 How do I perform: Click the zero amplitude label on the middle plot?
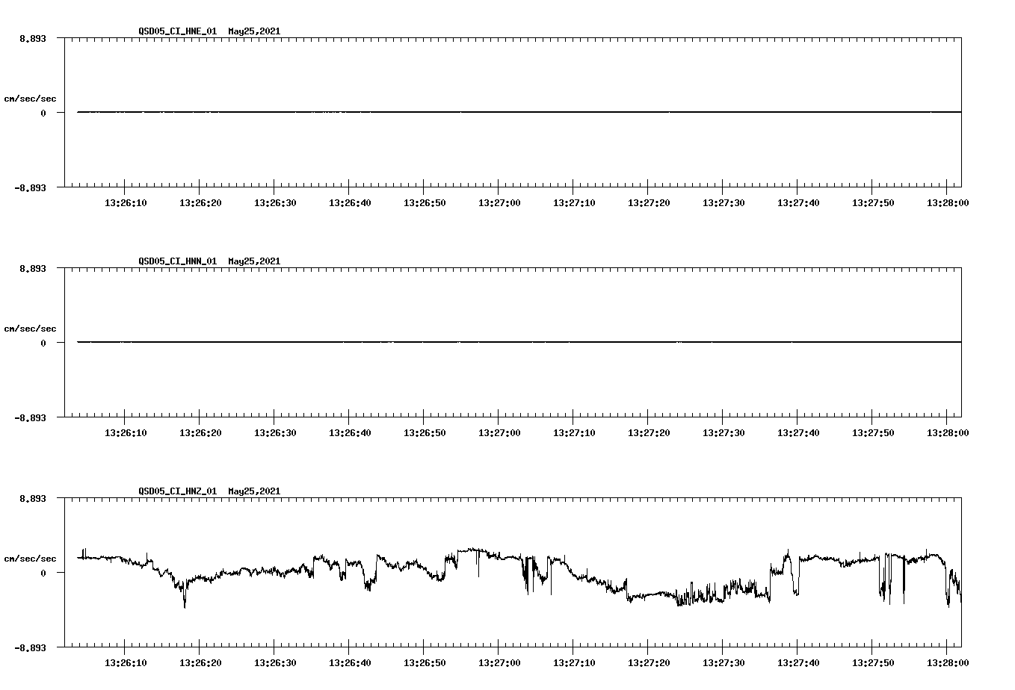(44, 343)
